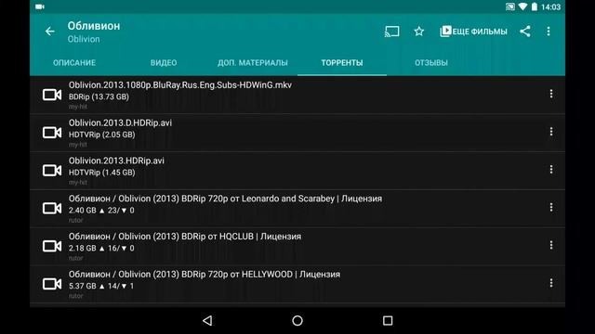Tap Android recent apps button
The width and height of the screenshot is (595, 334).
(388, 321)
